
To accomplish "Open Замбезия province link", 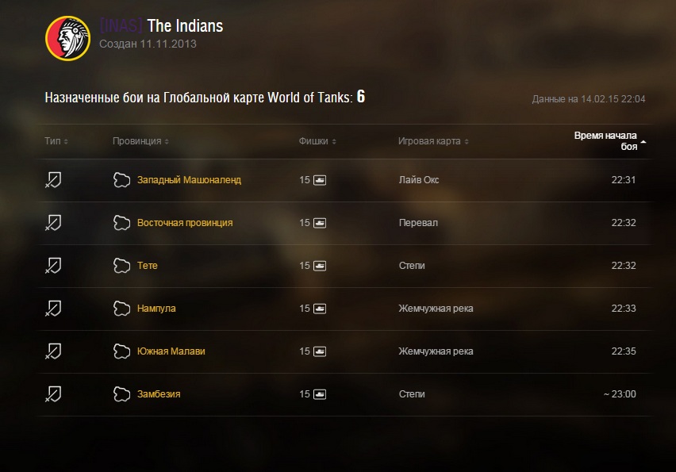I will [x=159, y=394].
